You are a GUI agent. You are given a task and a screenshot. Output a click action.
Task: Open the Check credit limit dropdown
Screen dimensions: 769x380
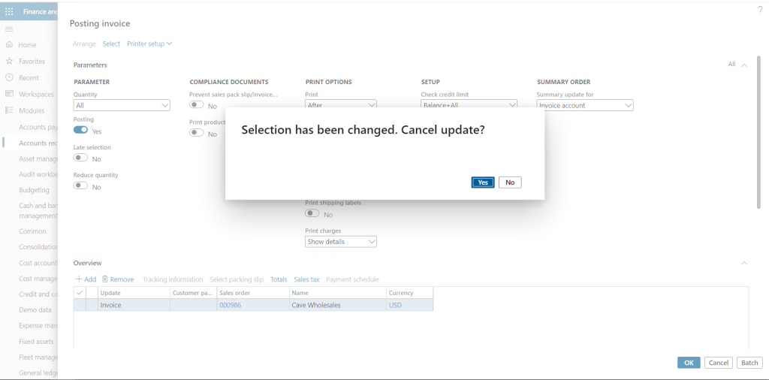[x=469, y=104]
